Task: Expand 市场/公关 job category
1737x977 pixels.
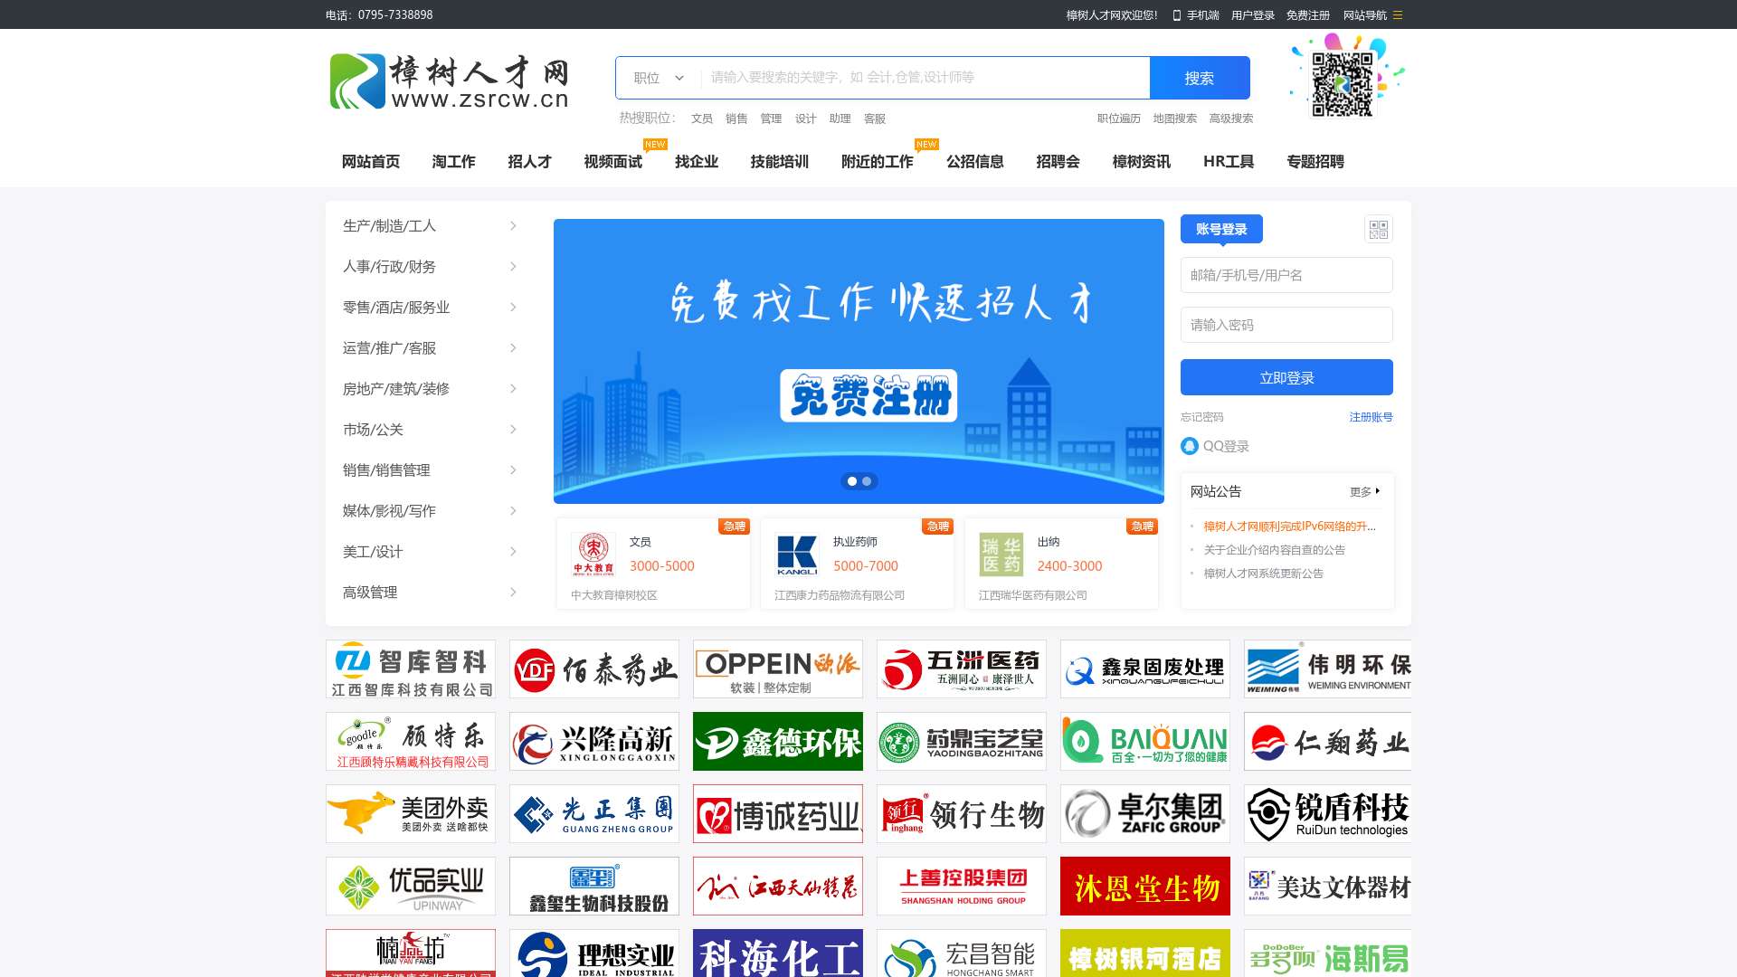Action: (x=430, y=430)
